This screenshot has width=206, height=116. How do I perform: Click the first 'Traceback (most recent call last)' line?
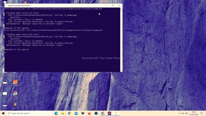[23, 13]
